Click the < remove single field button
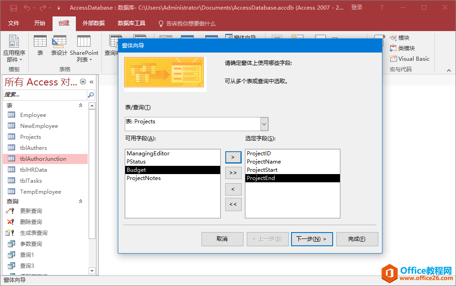 [233, 189]
